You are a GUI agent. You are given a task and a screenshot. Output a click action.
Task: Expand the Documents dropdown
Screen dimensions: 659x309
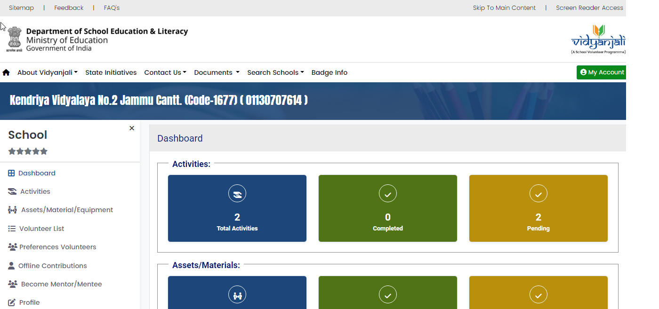coord(217,72)
